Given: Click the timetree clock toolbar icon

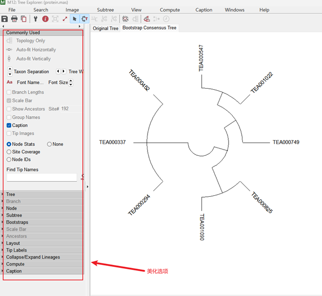Looking at the screenshot, I should point(166,19).
